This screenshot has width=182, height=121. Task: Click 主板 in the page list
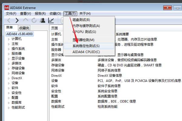[x=55, y=39]
